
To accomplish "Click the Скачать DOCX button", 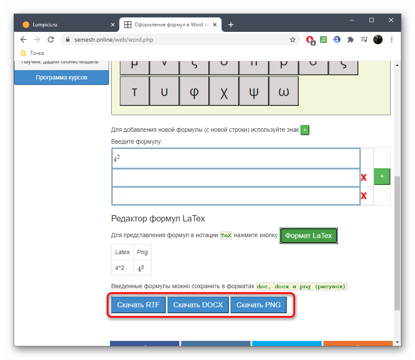I will click(198, 305).
